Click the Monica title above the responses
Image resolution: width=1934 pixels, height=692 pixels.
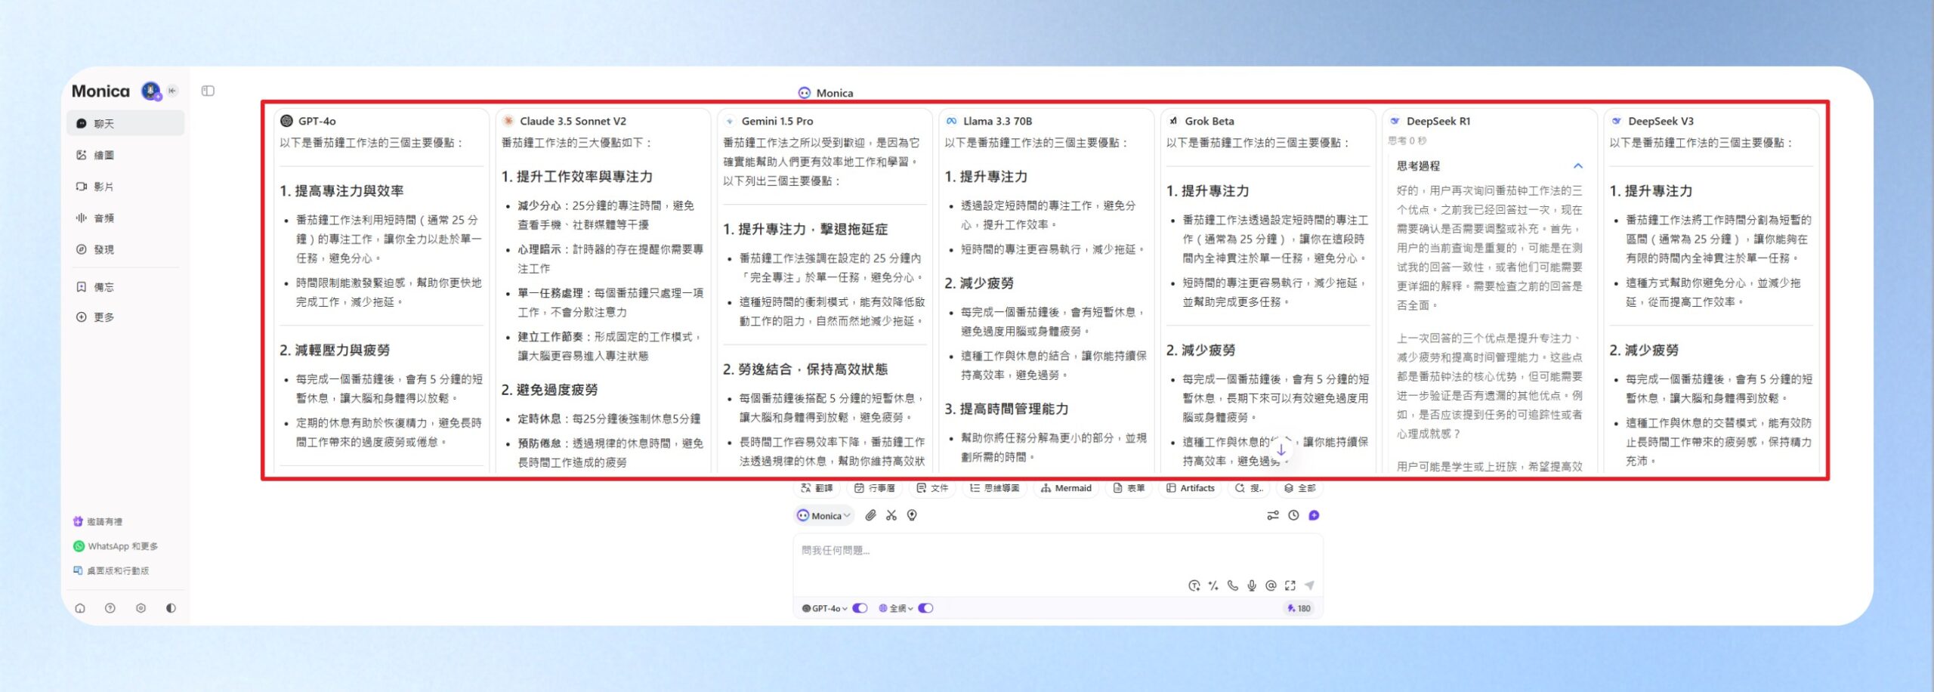tap(826, 93)
